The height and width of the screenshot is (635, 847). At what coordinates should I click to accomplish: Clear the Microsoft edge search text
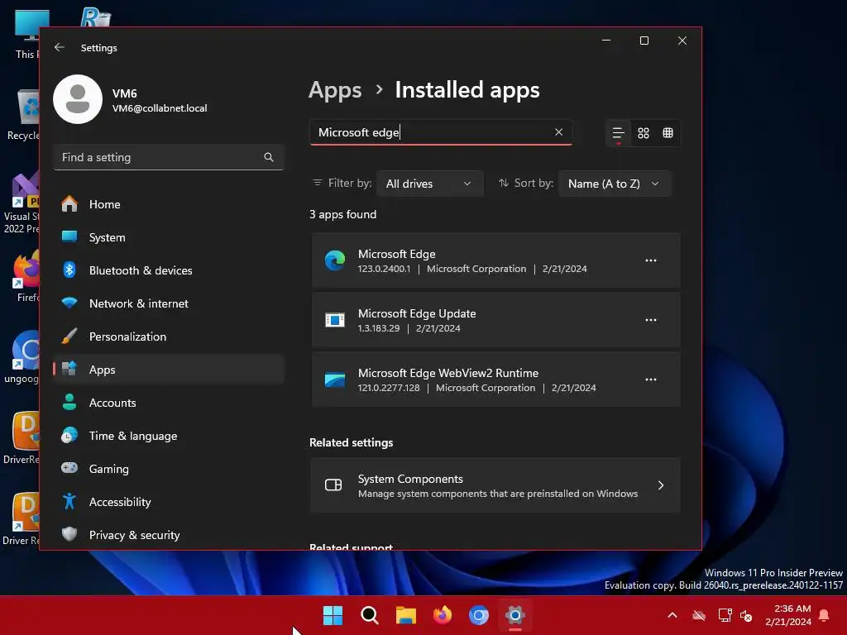click(558, 131)
